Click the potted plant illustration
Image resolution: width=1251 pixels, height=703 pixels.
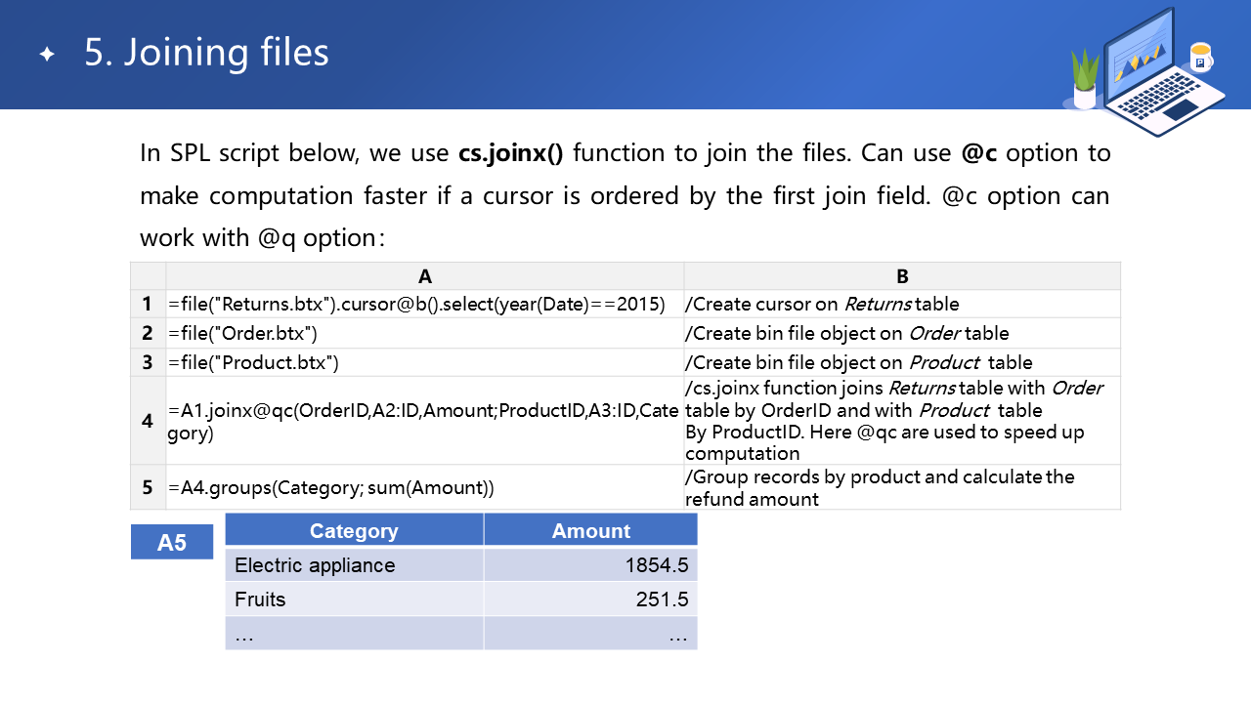(x=1085, y=80)
